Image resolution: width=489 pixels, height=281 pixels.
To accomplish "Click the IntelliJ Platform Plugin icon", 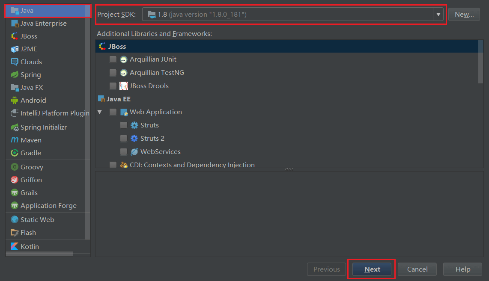I will tap(15, 113).
